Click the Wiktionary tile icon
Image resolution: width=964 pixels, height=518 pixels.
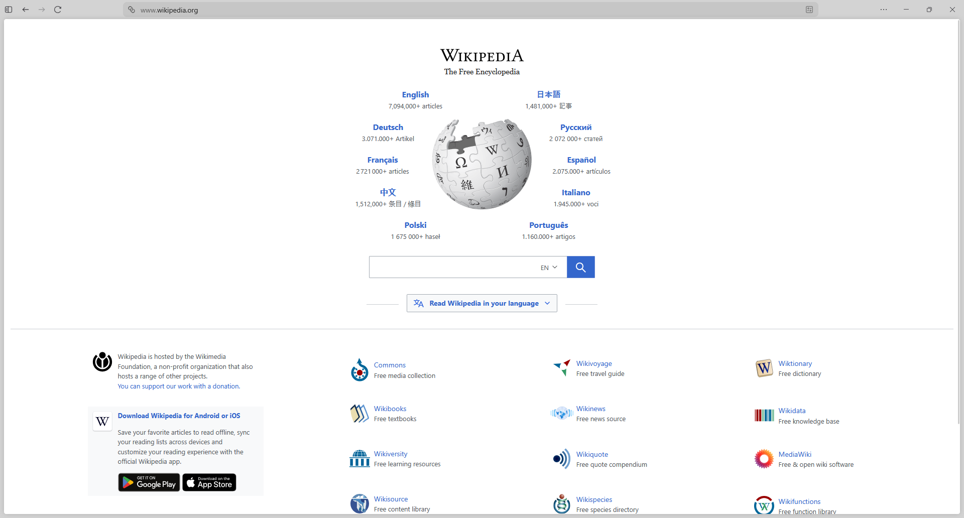click(x=764, y=368)
